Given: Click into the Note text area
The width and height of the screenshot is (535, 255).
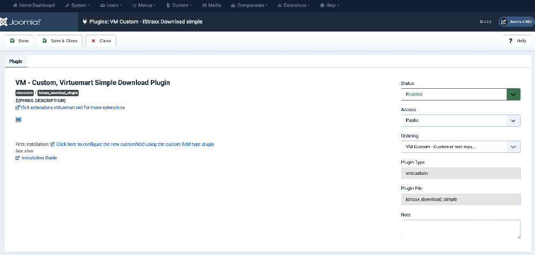Looking at the screenshot, I should click(x=460, y=229).
